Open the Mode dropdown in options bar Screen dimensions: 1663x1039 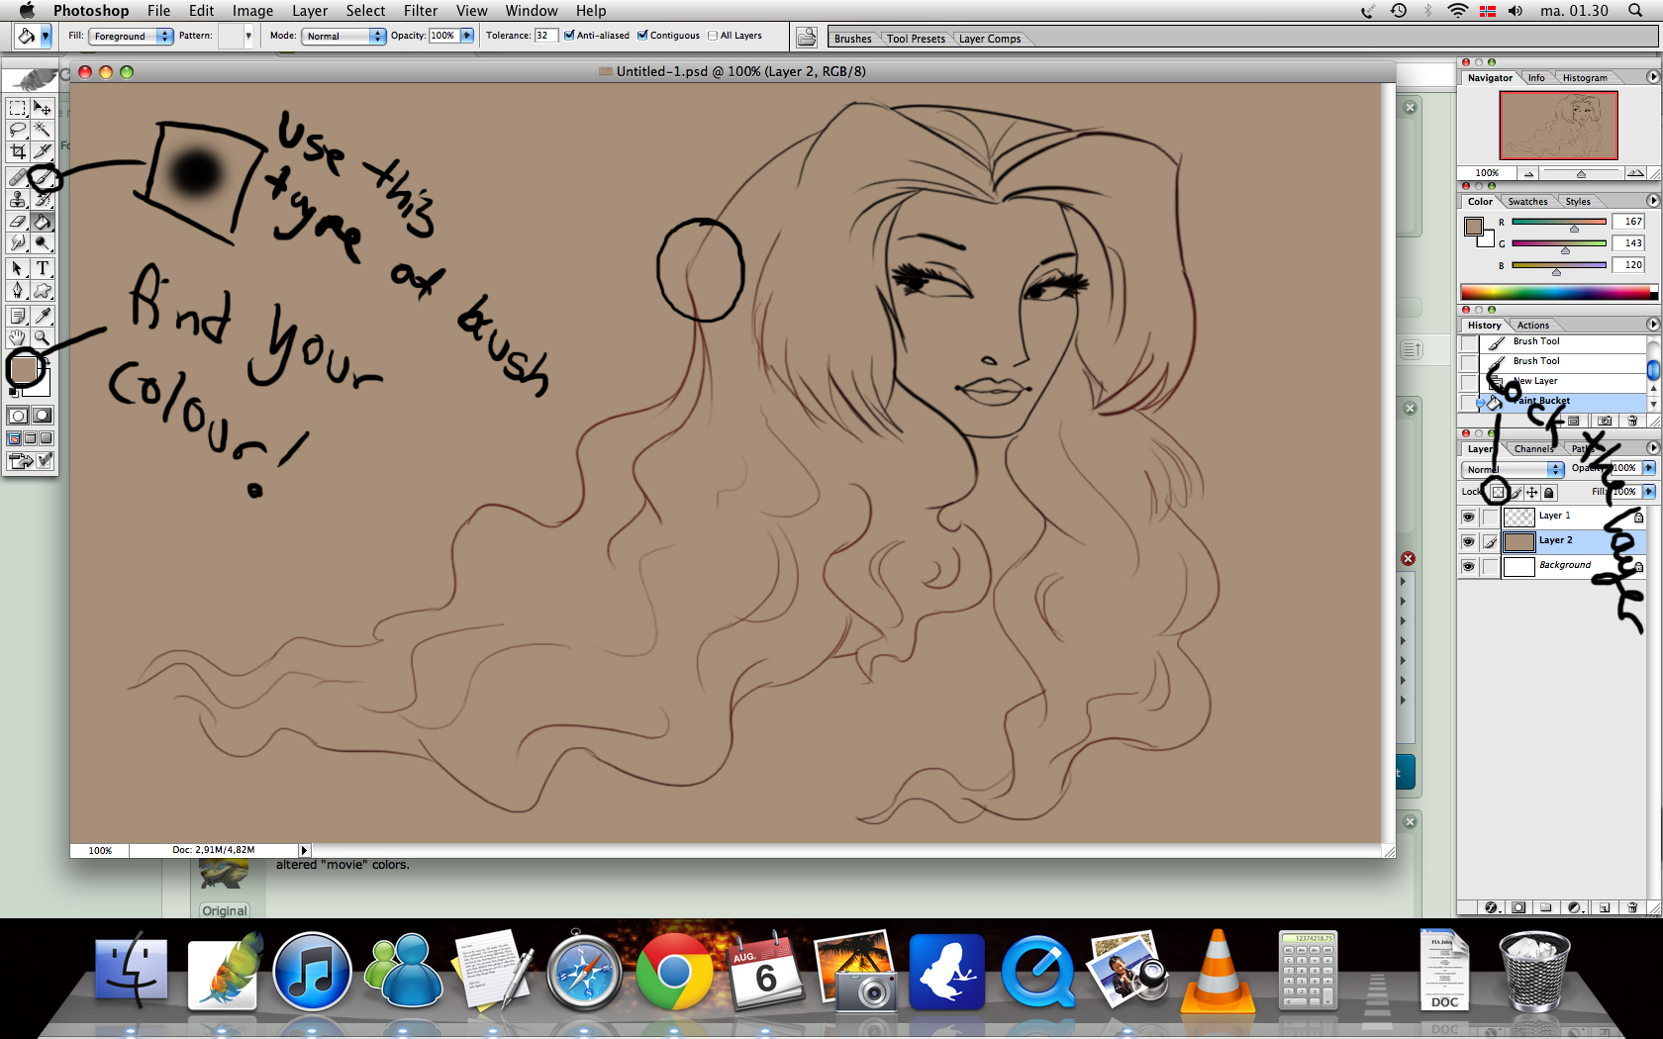342,36
